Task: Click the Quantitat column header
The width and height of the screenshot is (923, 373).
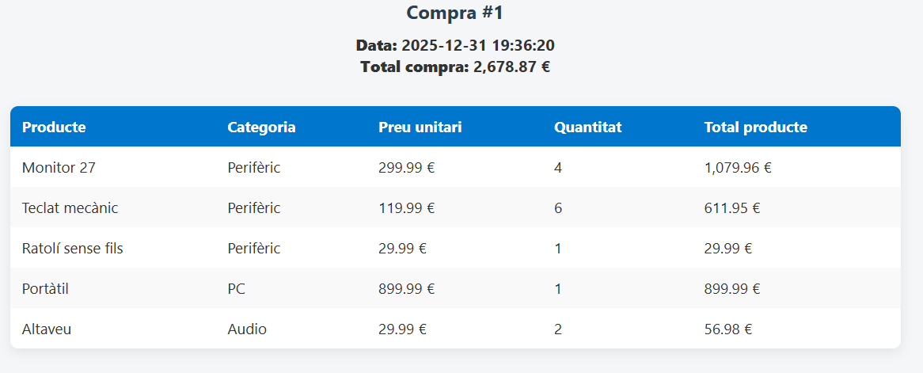Action: point(587,128)
